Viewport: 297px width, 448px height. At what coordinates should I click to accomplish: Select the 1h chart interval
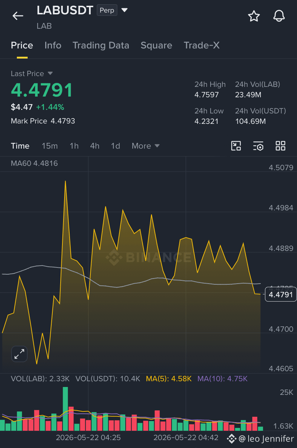(74, 146)
